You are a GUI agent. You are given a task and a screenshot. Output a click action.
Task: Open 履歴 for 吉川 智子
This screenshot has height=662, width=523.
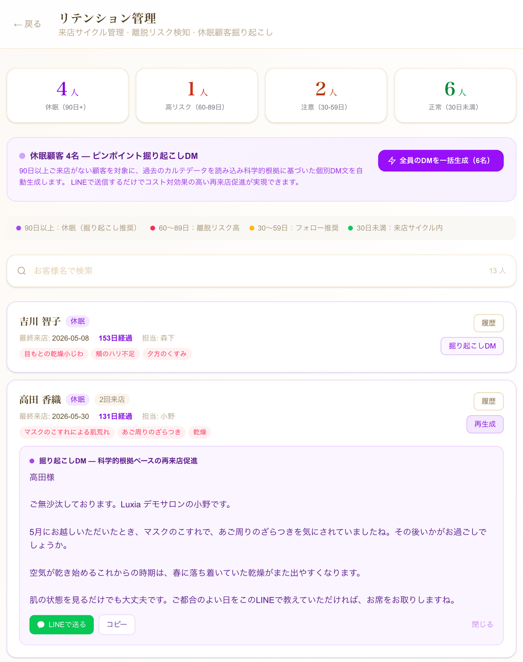[x=489, y=323]
